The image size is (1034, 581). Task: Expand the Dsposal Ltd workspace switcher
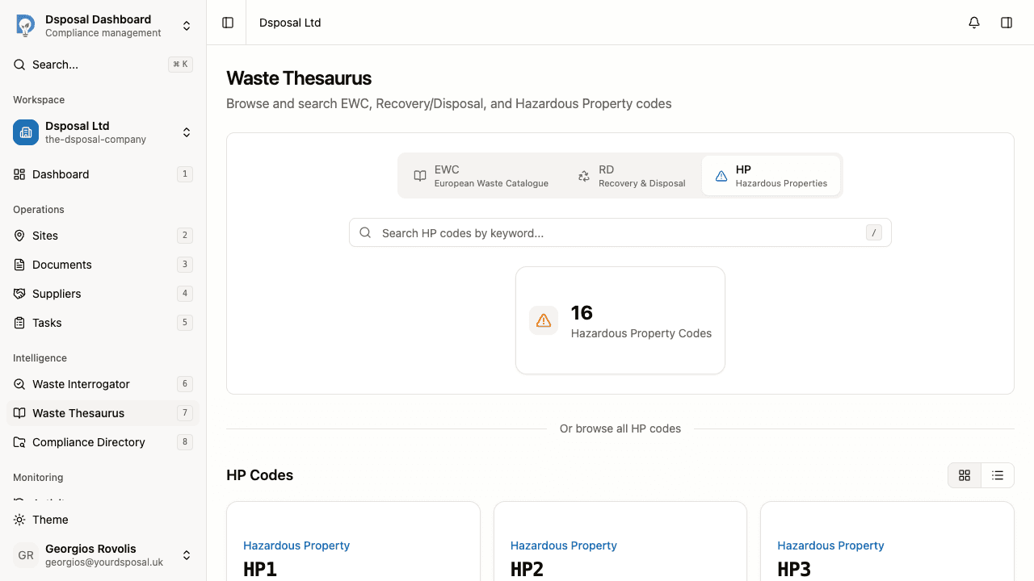(x=187, y=132)
